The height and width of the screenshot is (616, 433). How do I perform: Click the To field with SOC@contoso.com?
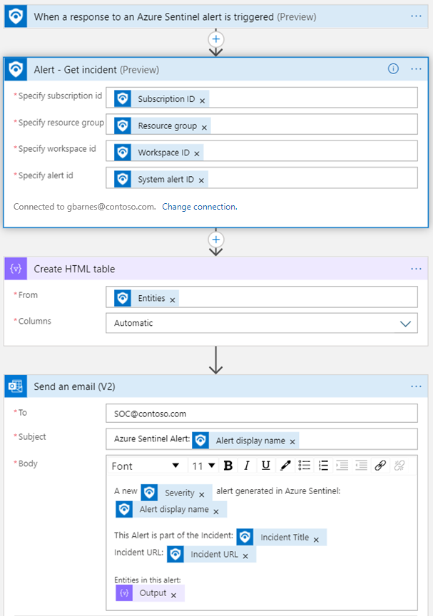click(262, 414)
